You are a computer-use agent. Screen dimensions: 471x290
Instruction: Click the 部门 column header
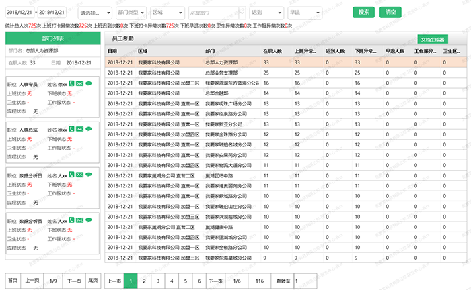click(210, 51)
